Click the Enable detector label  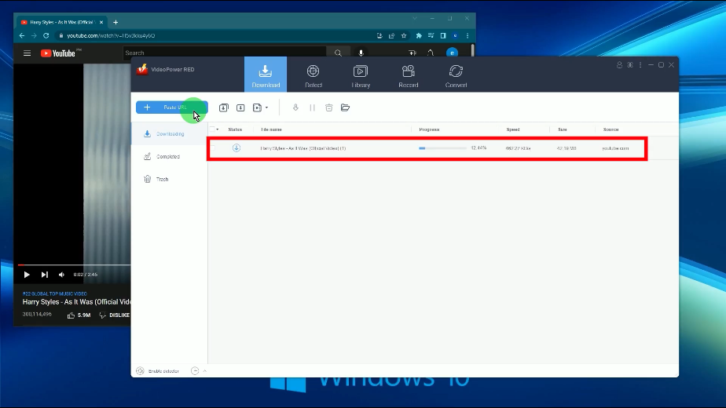[x=163, y=371]
